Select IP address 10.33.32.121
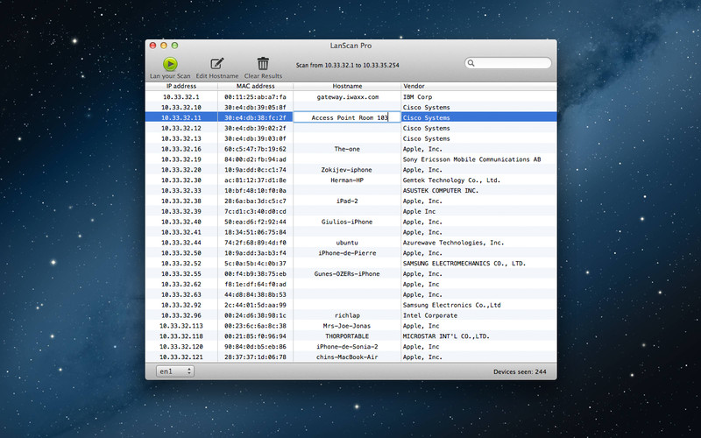 pyautogui.click(x=181, y=357)
